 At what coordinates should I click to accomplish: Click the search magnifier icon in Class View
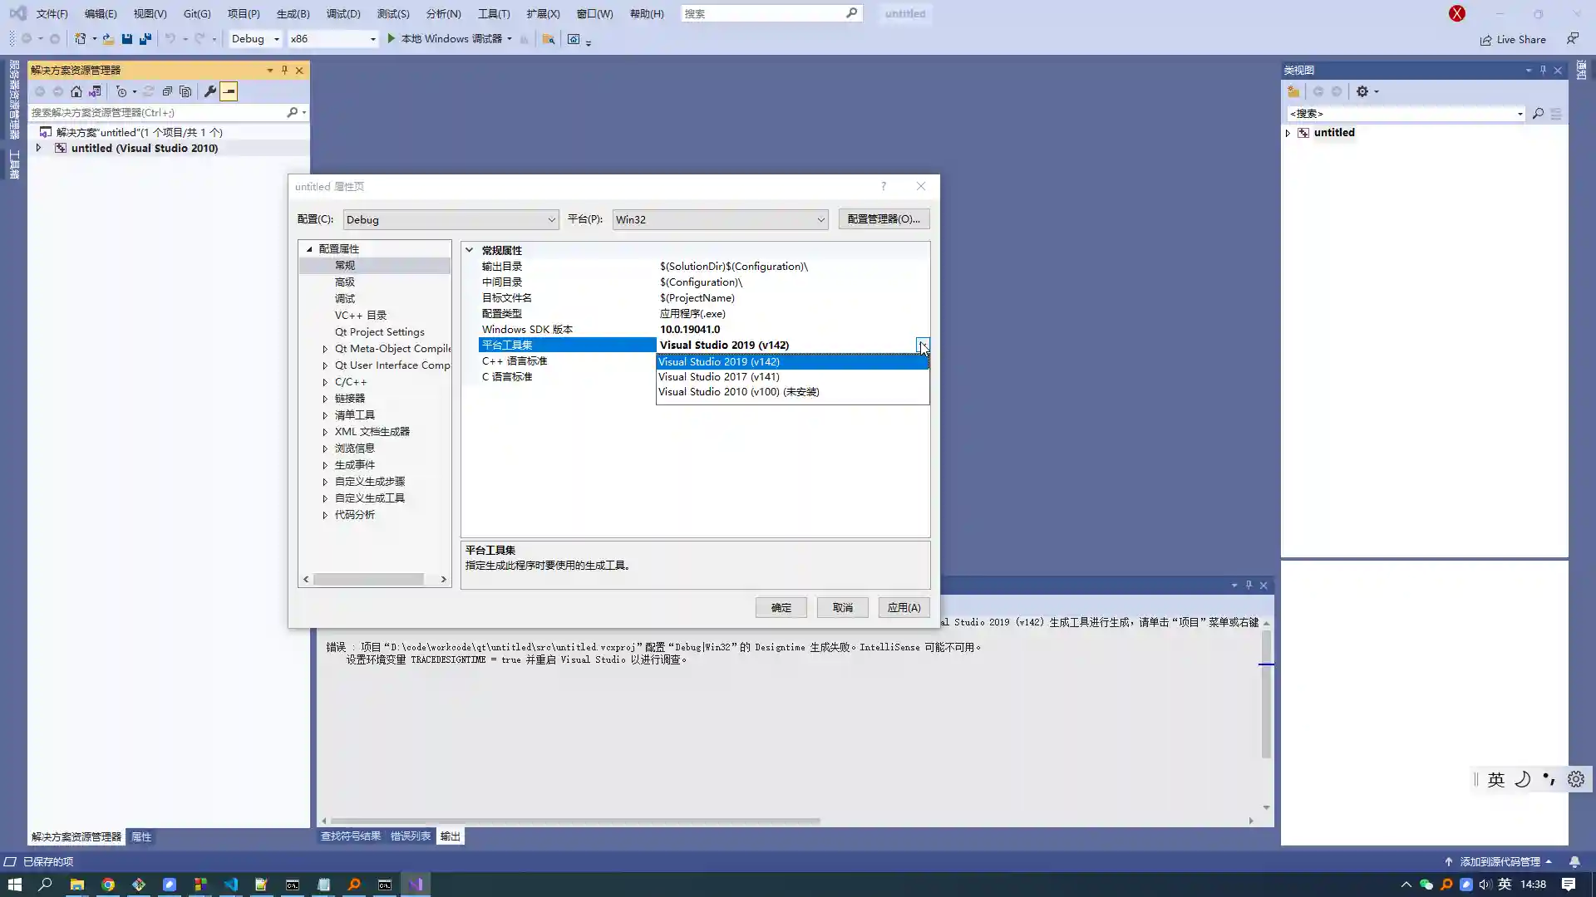tap(1538, 114)
